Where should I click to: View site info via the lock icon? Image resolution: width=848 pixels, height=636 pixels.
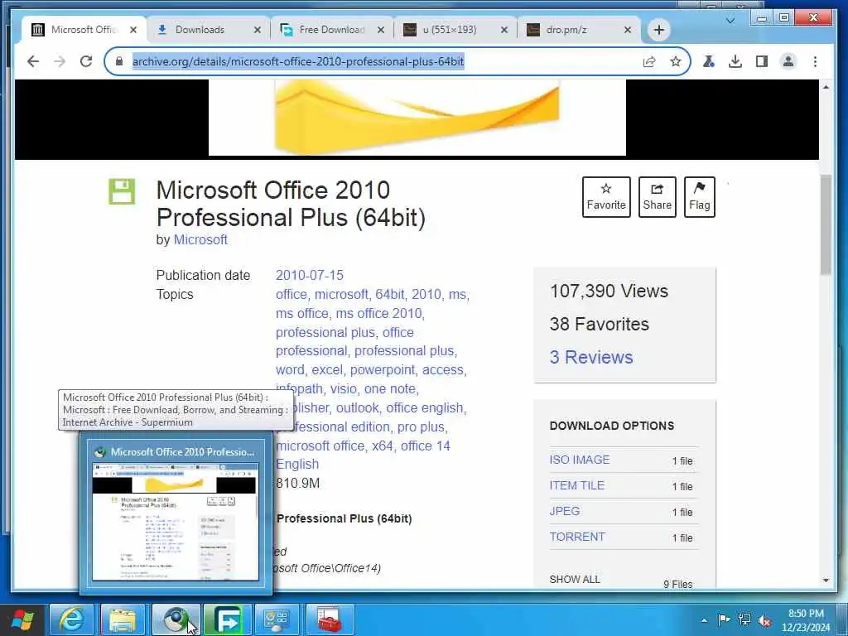point(119,61)
